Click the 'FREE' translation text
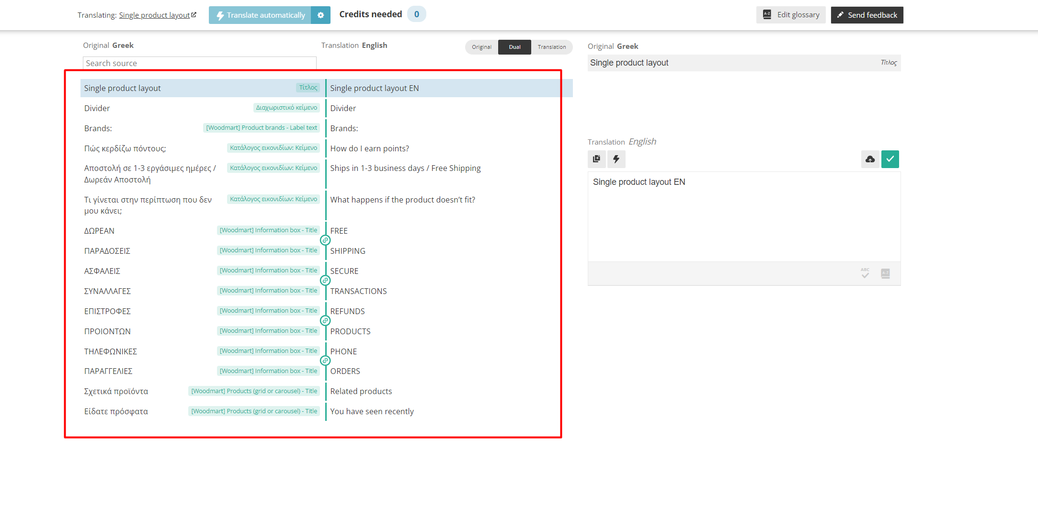This screenshot has height=509, width=1038. click(x=339, y=231)
